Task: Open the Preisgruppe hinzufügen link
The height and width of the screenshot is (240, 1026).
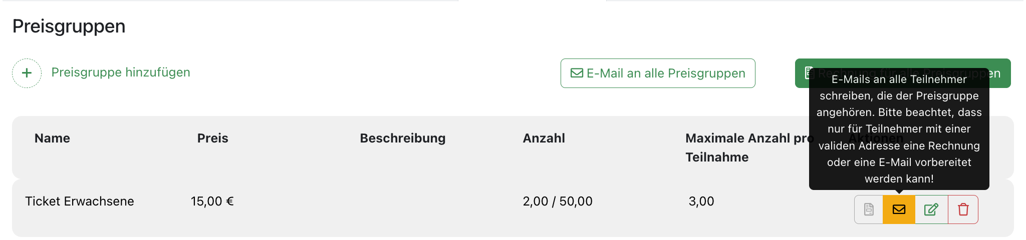Action: click(121, 72)
